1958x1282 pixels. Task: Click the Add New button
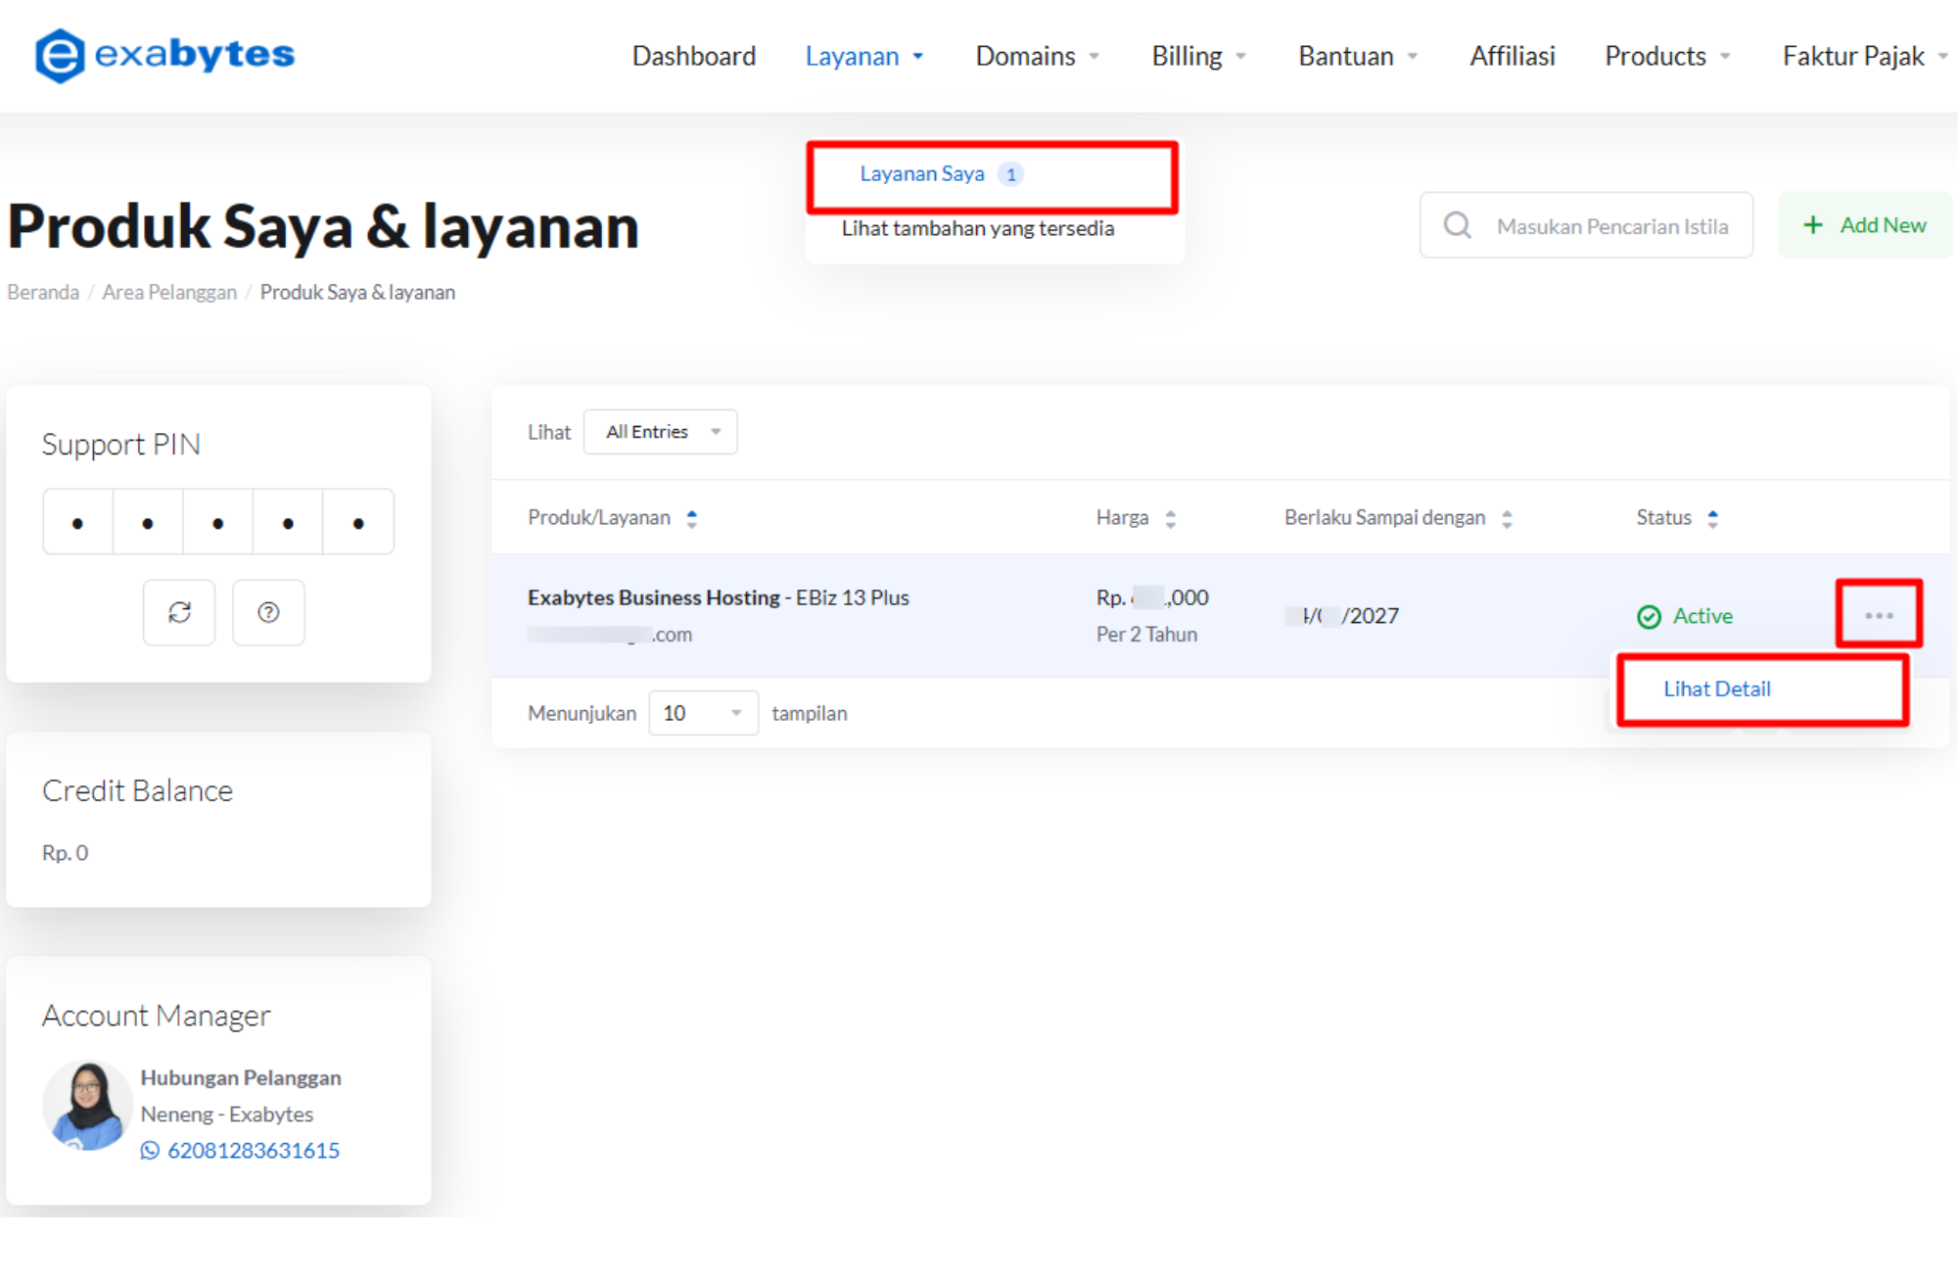point(1864,226)
